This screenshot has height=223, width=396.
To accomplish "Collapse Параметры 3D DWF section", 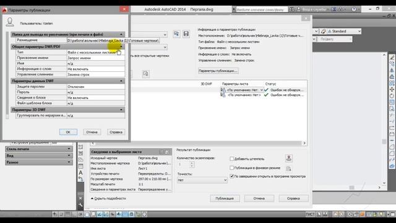I will pyautogui.click(x=121, y=110).
